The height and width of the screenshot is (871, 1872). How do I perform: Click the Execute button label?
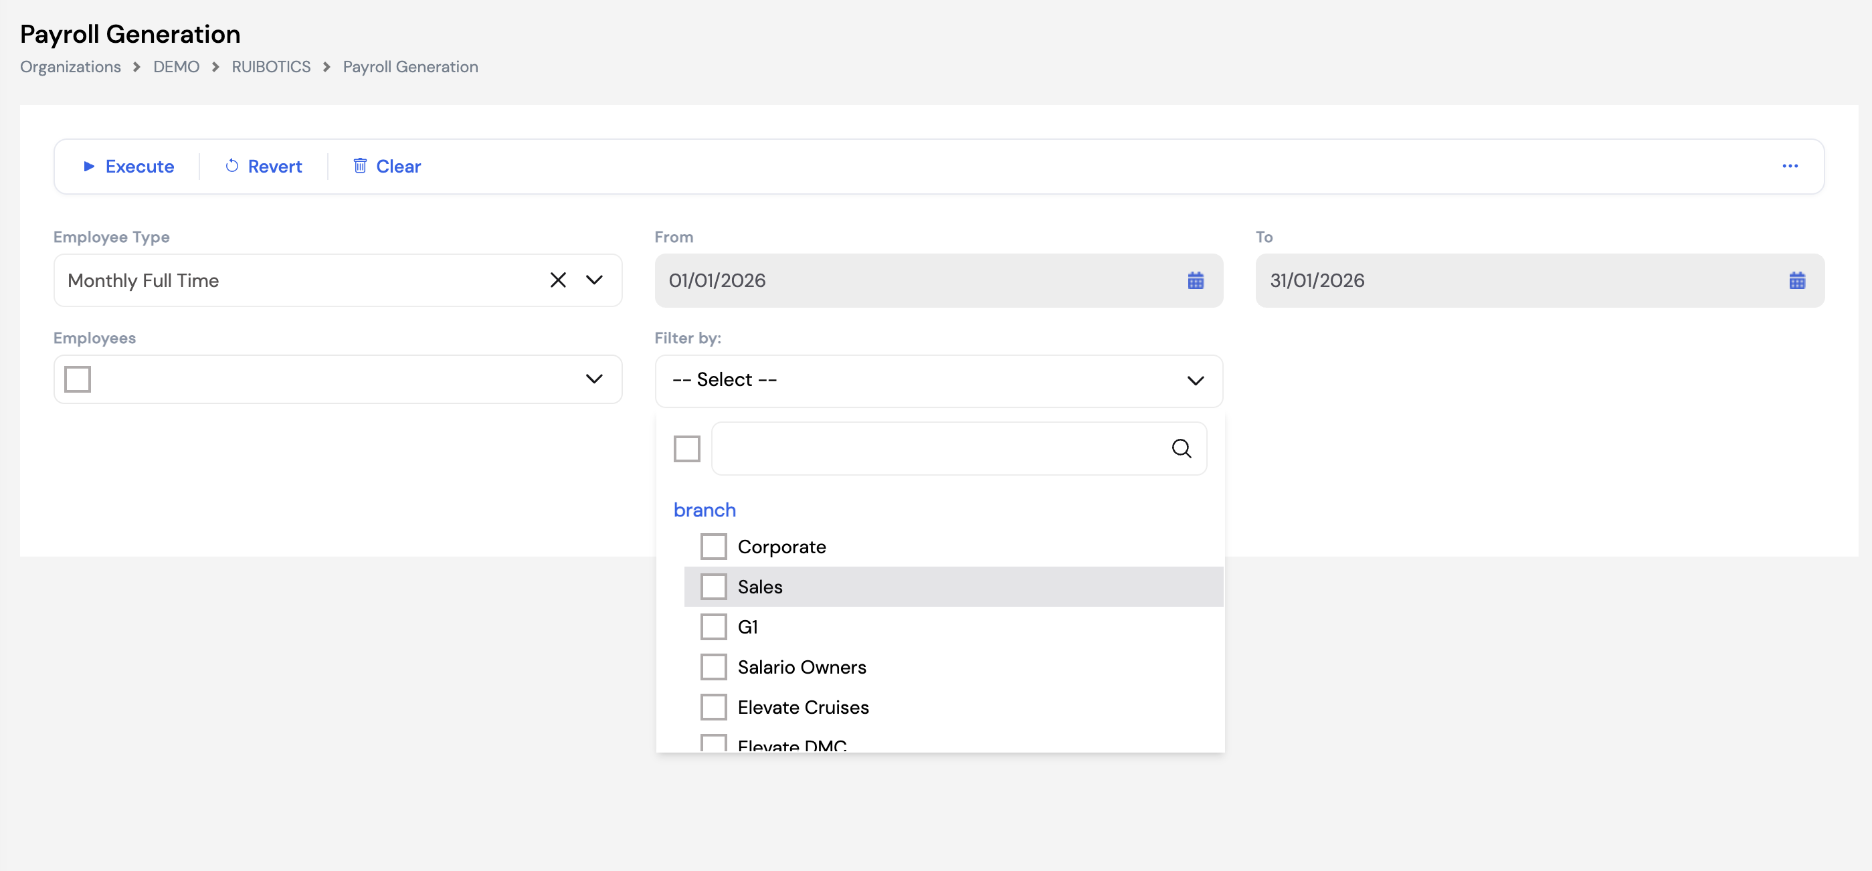140,167
